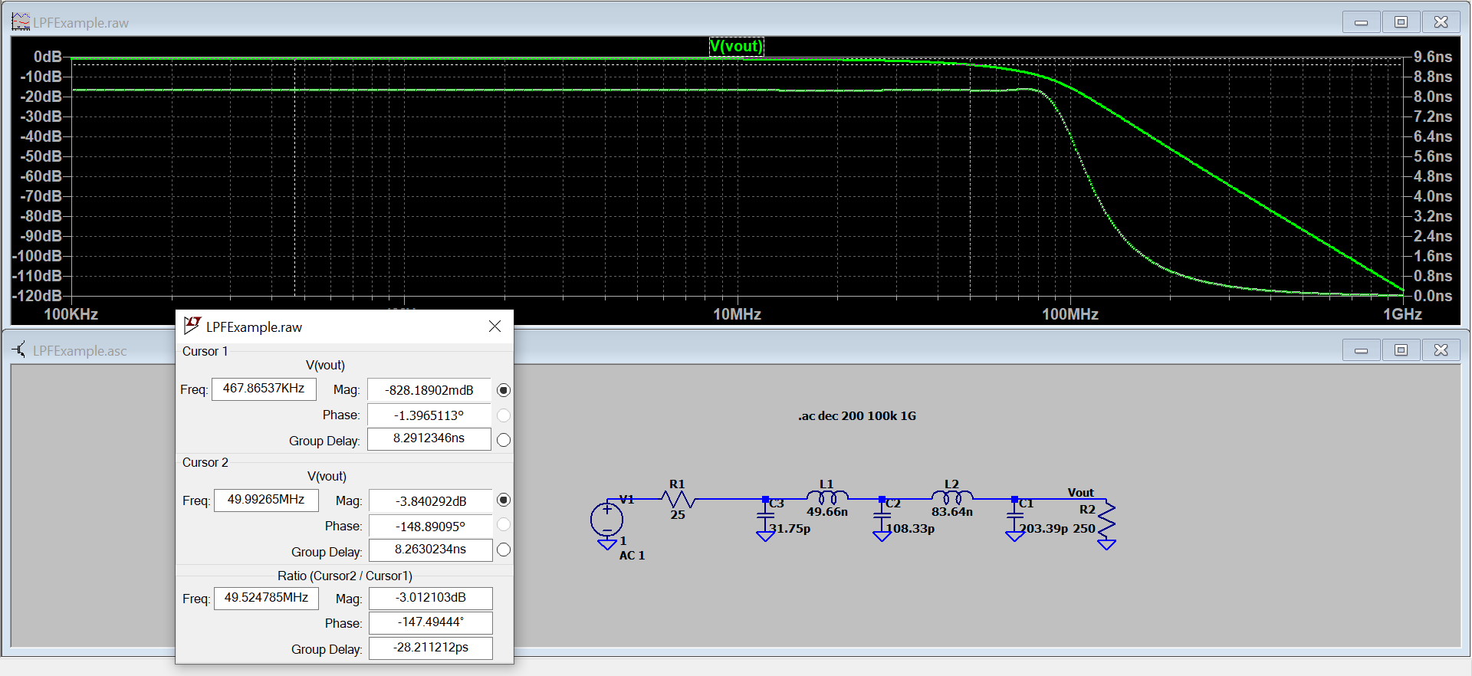1472x676 pixels.
Task: Click Cursor 2 Group Delay field 8.2630234ns
Action: pyautogui.click(x=431, y=550)
